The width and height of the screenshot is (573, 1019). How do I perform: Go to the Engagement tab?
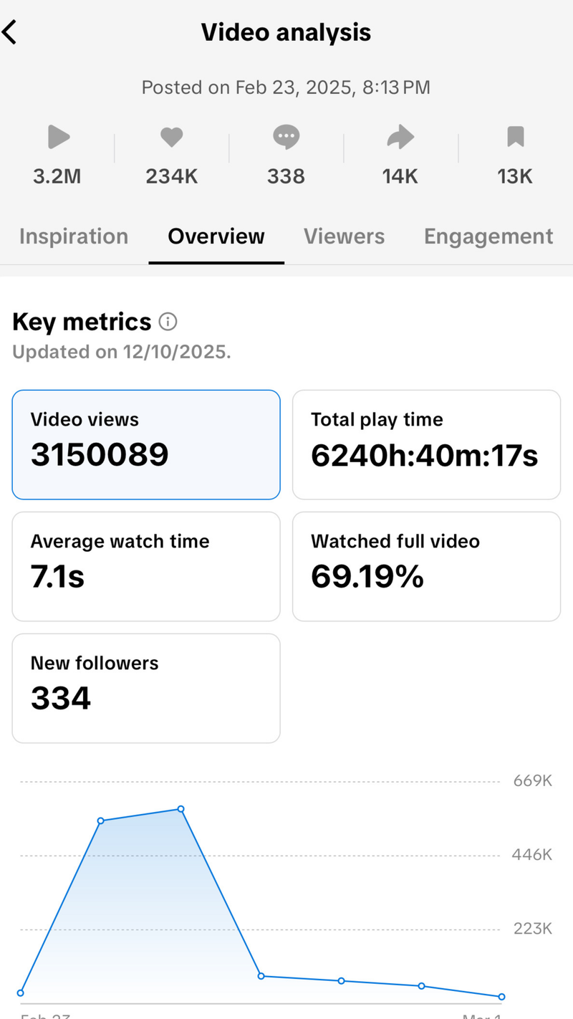(x=488, y=236)
